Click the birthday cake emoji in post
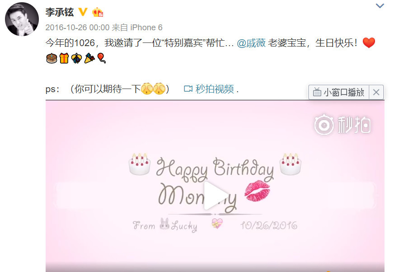Image resolution: width=394 pixels, height=272 pixels. 52,58
